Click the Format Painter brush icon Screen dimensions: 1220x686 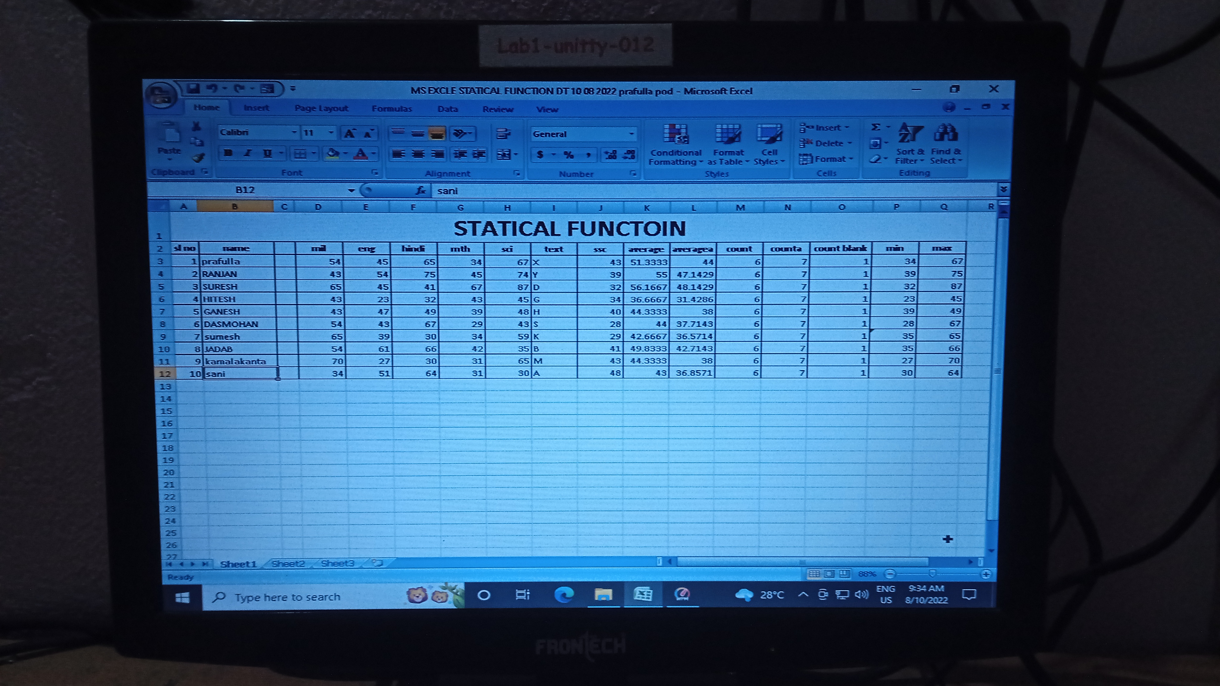coord(198,158)
